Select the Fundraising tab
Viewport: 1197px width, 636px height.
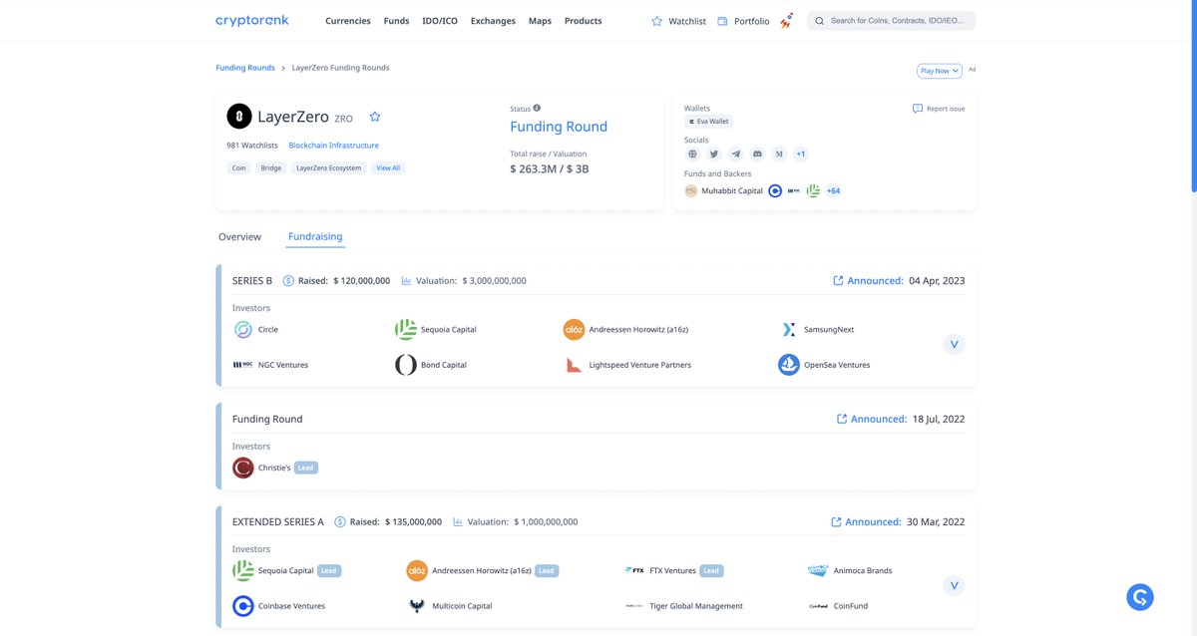(x=315, y=236)
